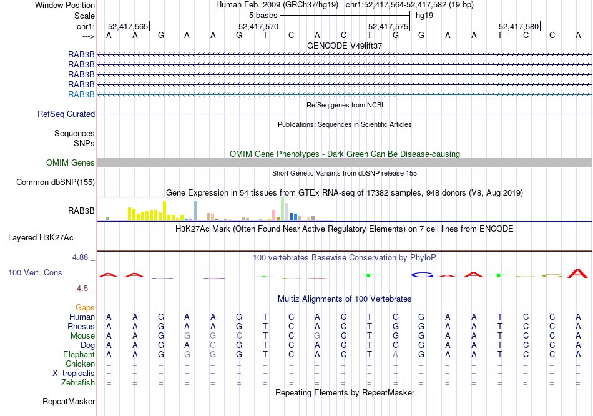Click the SNPs track label
Viewport: 593px width, 416px height.
(84, 144)
